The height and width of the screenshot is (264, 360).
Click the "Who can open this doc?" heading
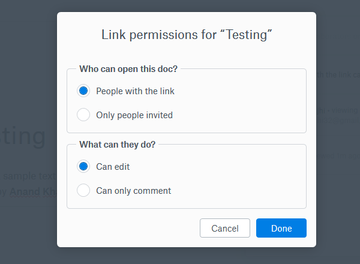coord(128,69)
